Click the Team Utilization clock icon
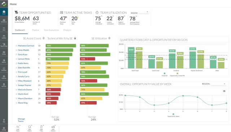 click(x=97, y=13)
